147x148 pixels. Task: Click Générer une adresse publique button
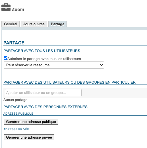31,122
